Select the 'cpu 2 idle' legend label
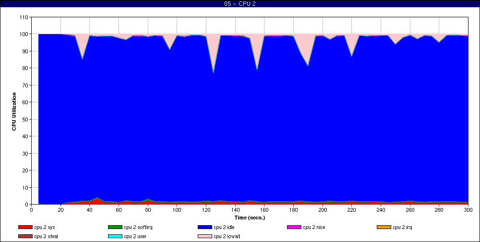 (224, 228)
